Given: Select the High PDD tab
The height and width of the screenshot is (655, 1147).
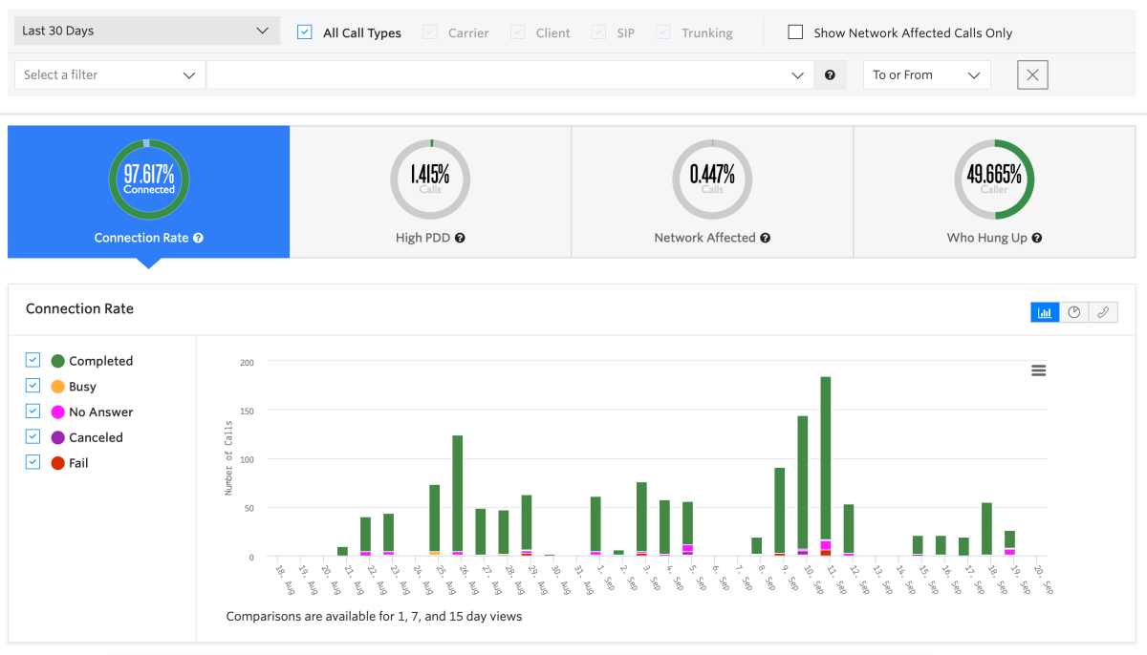Looking at the screenshot, I should pyautogui.click(x=430, y=192).
